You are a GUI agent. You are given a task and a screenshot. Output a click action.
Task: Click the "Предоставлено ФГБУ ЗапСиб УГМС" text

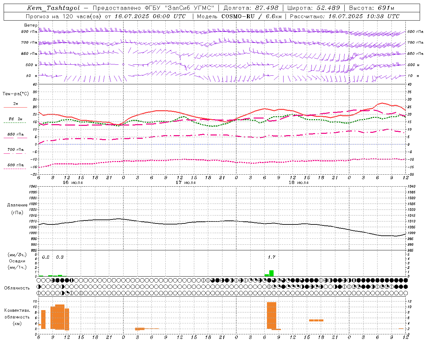pyautogui.click(x=154, y=8)
